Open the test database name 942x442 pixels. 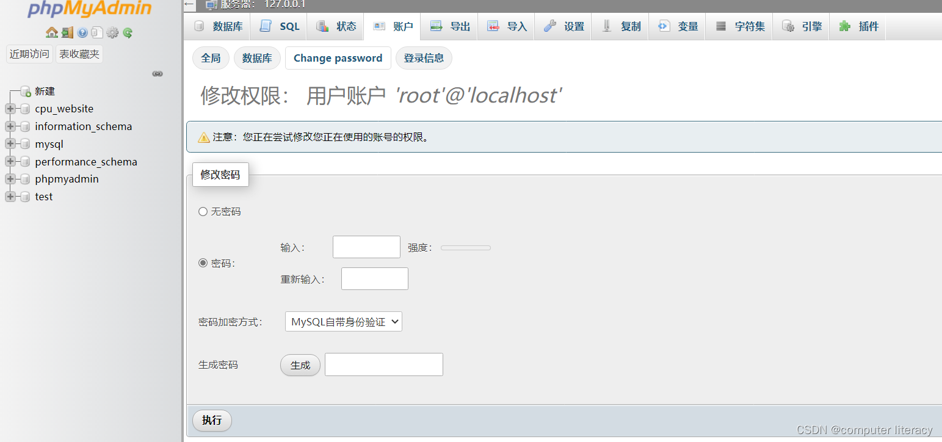(44, 197)
